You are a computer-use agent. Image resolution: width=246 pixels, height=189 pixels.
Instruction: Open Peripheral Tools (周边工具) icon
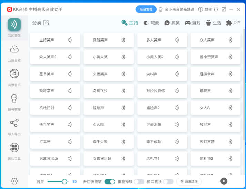(14, 147)
